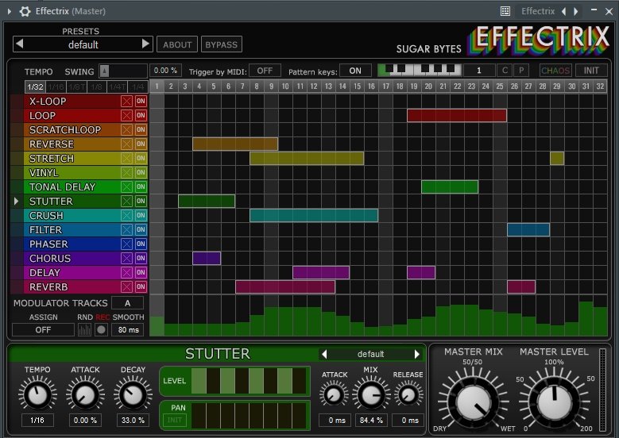
Task: Clear CRUSH track with X icon
Action: [x=126, y=215]
